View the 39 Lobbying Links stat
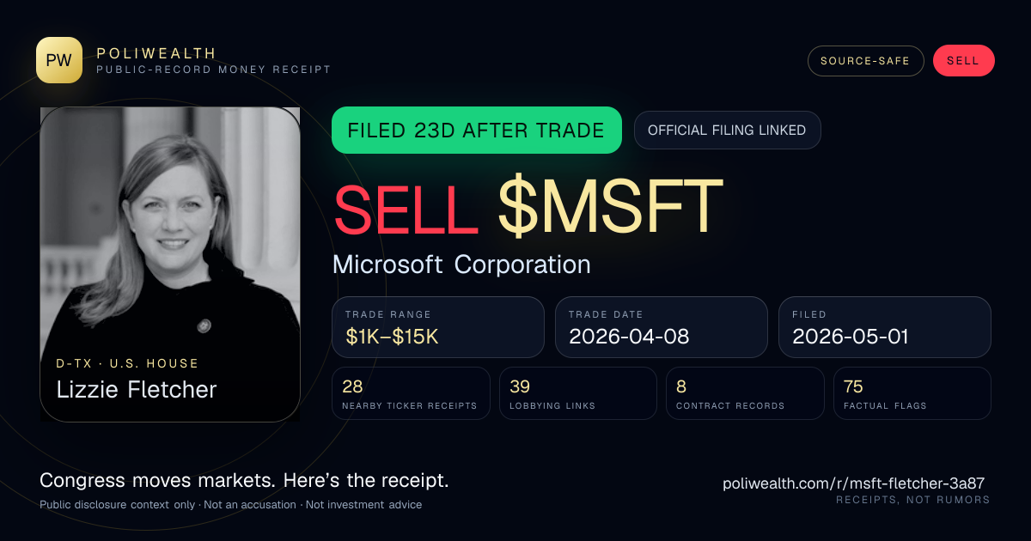Viewport: 1031px width, 541px height. point(578,393)
